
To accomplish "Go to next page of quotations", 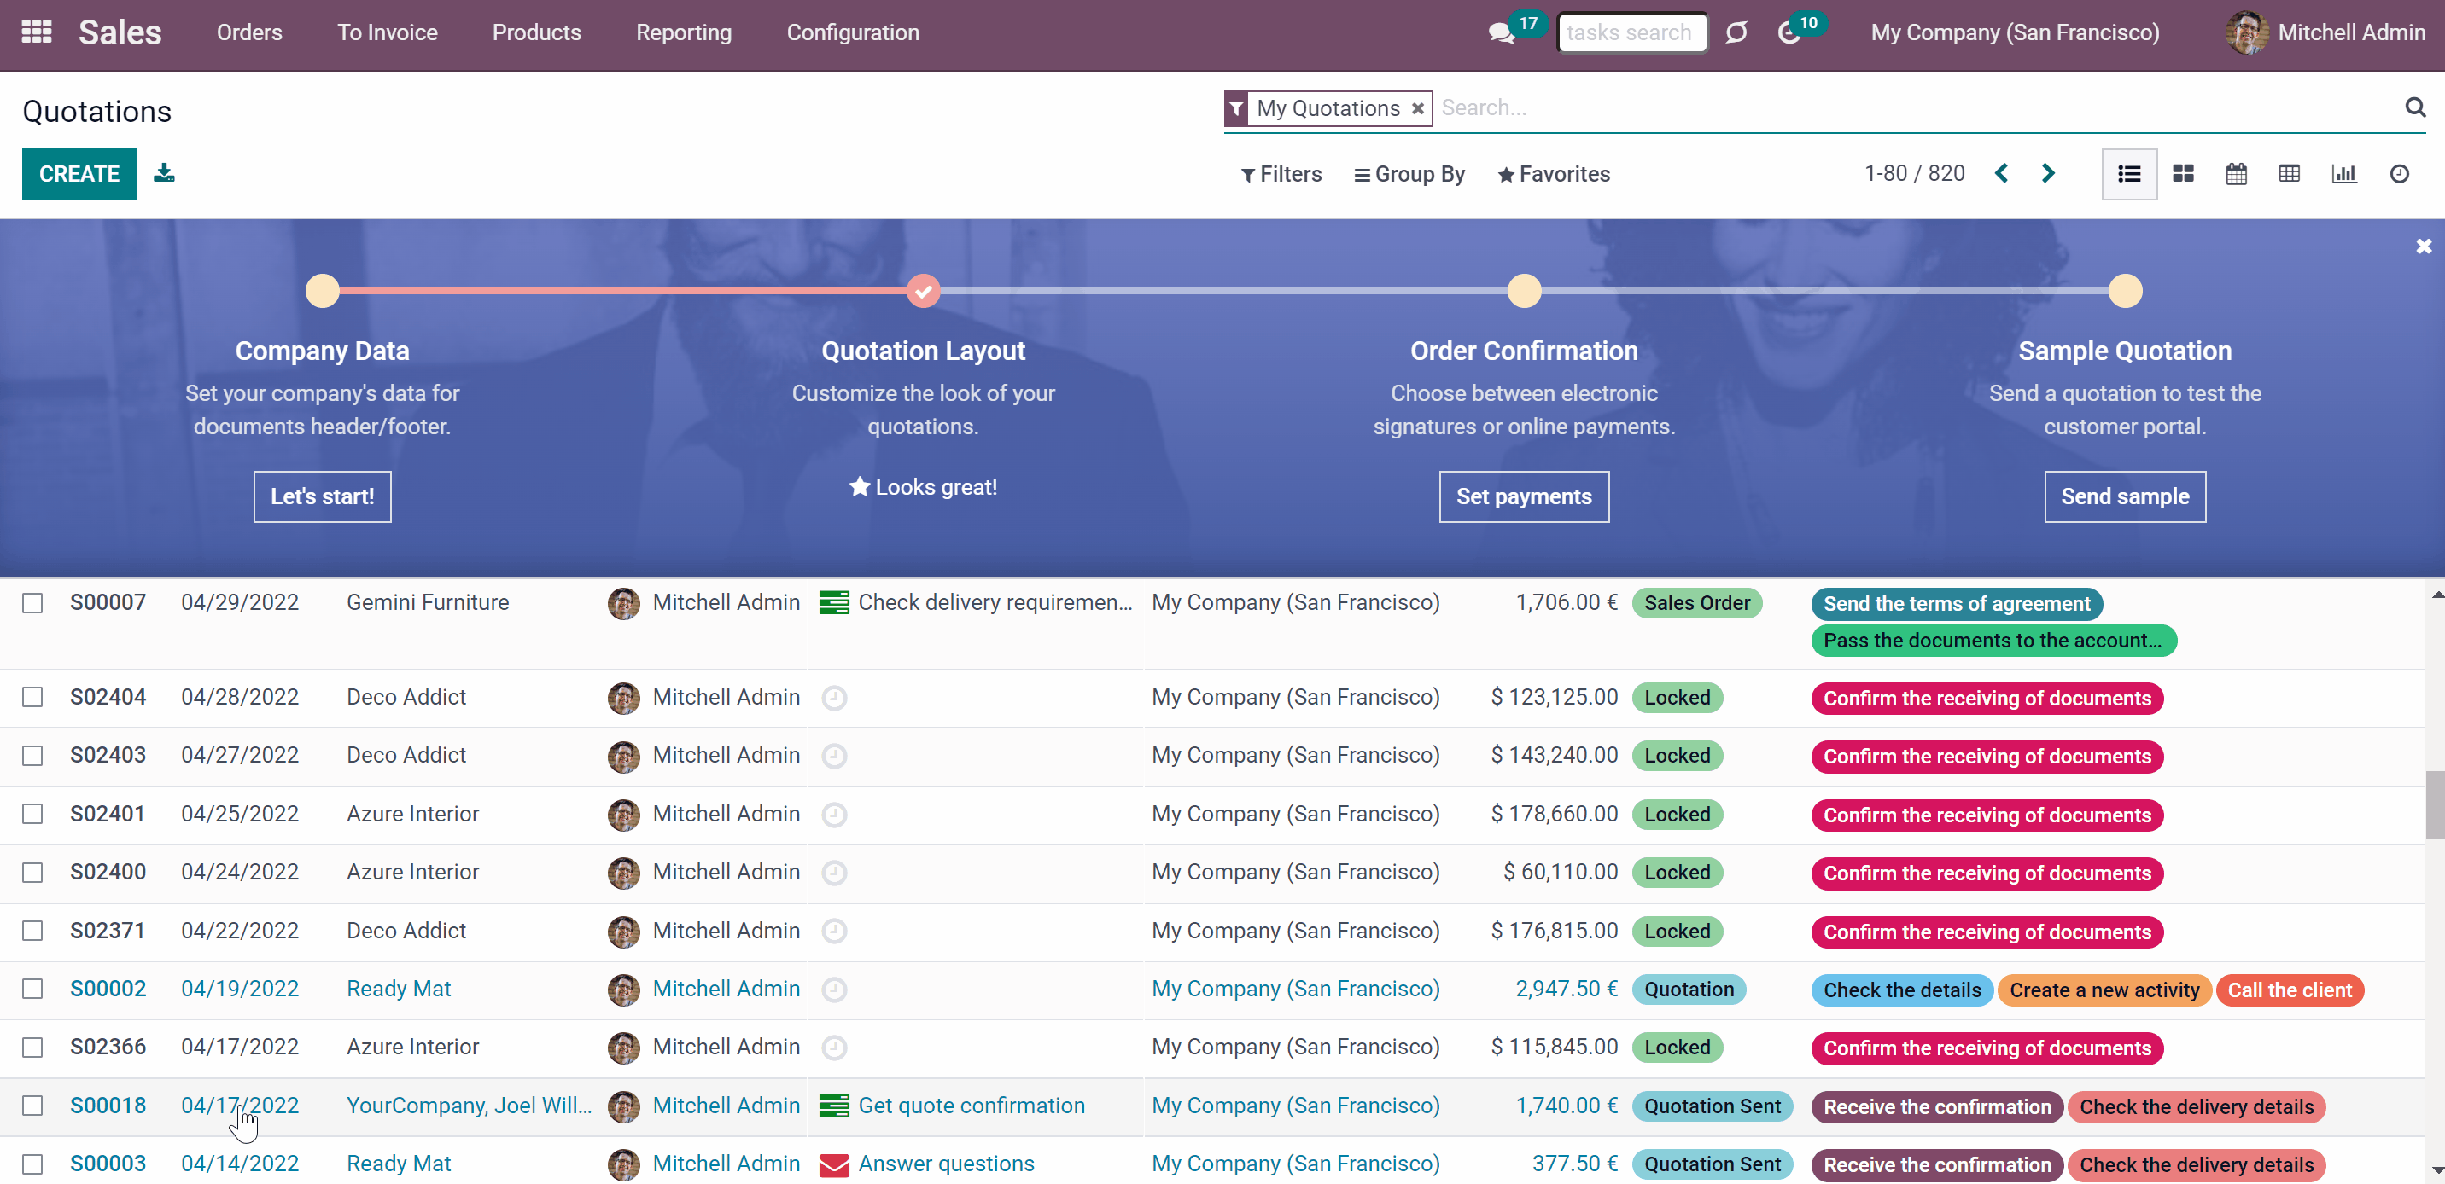I will 2048,174.
